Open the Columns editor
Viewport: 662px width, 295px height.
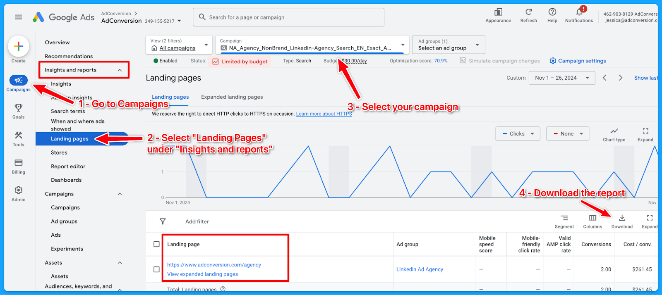tap(592, 221)
